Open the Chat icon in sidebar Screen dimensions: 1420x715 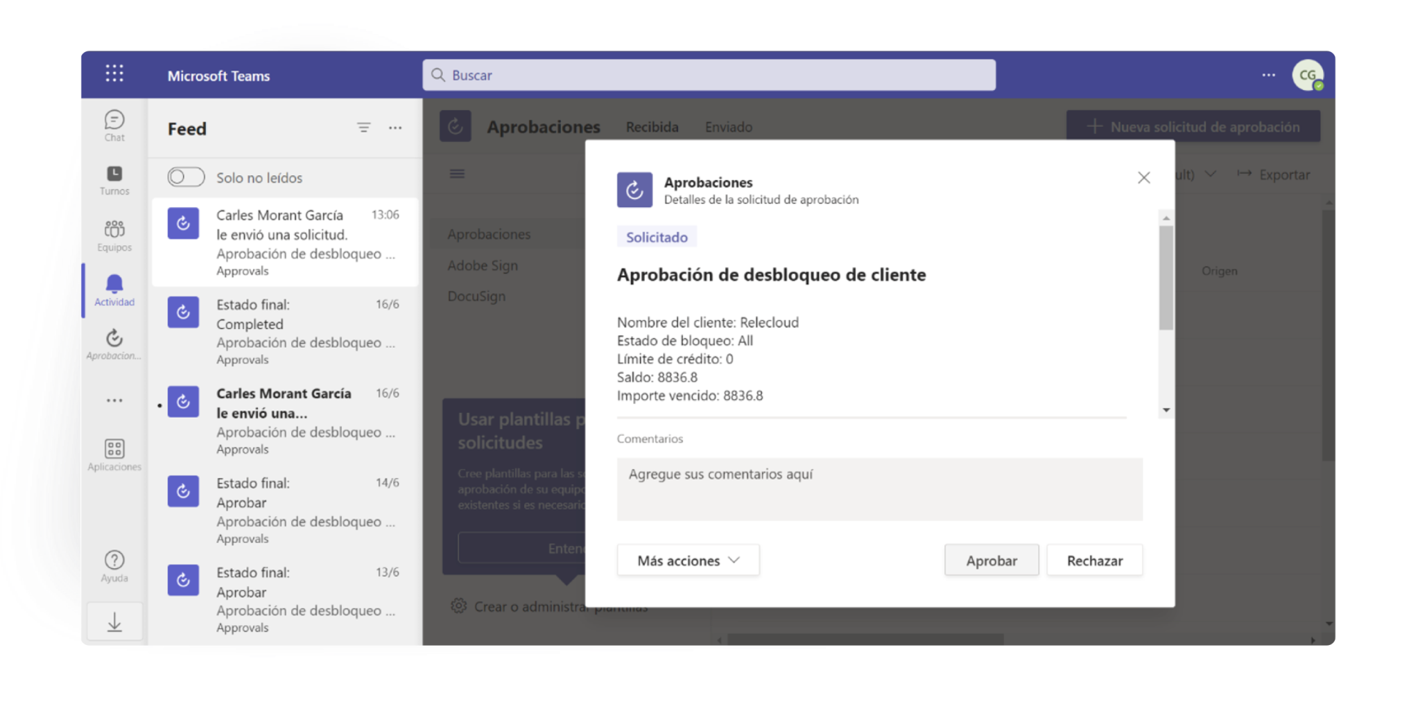click(114, 125)
